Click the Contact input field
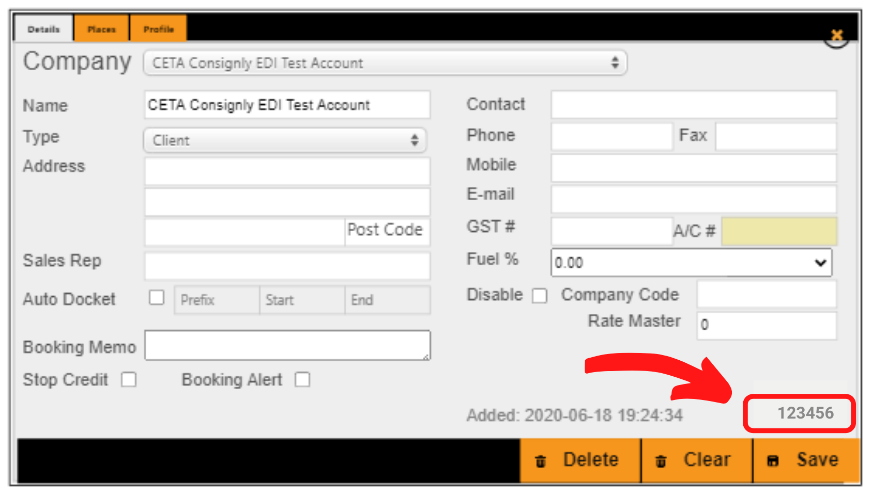Image resolution: width=873 pixels, height=497 pixels. (x=694, y=104)
